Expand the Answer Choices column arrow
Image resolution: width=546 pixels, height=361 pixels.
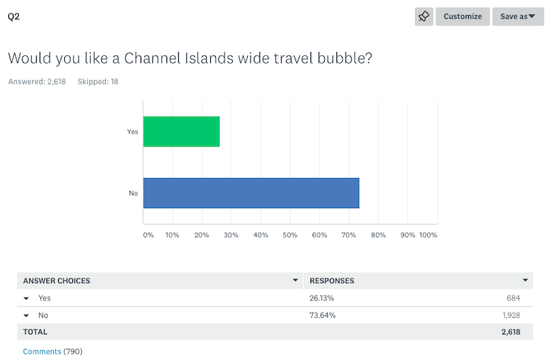pyautogui.click(x=296, y=280)
